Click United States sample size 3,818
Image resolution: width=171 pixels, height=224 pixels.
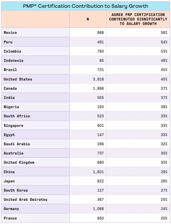98,79
